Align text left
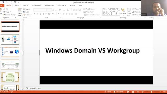Image resolution: width=167 pixels, height=94 pixels. pos(64,14)
